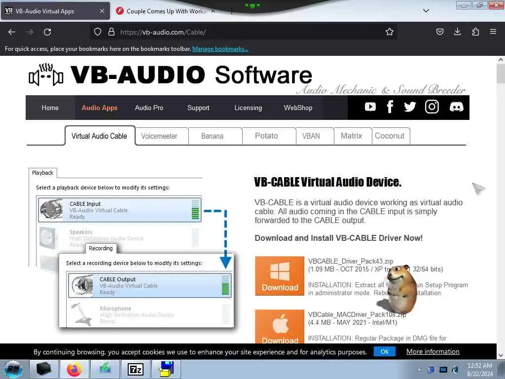Switch to the Couple Comes Up tab
Viewport: 505px width, 379px height.
166,11
